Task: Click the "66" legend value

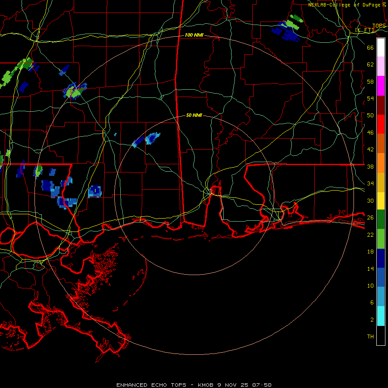Action: [370, 47]
